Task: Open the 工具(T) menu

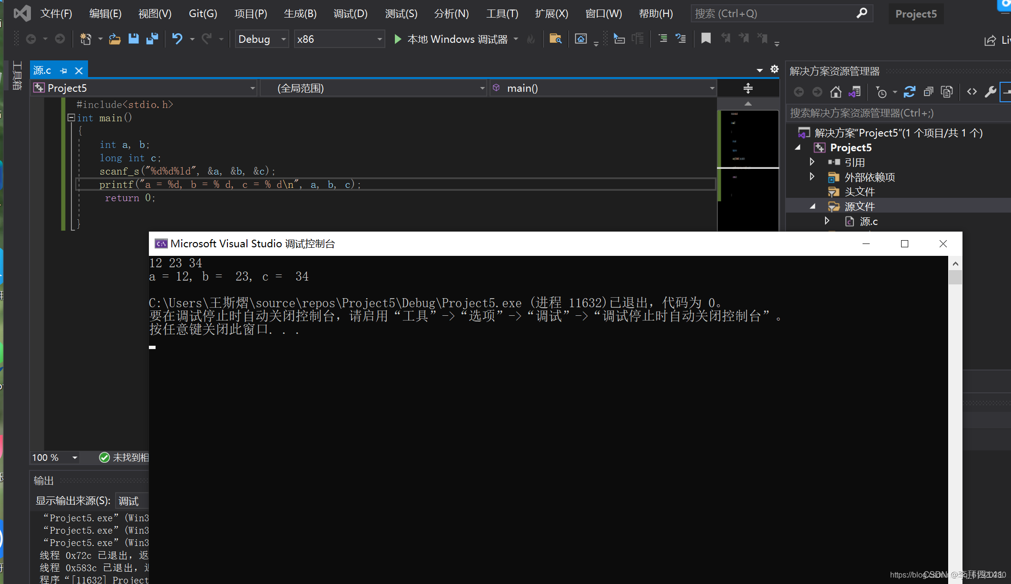Action: click(502, 13)
